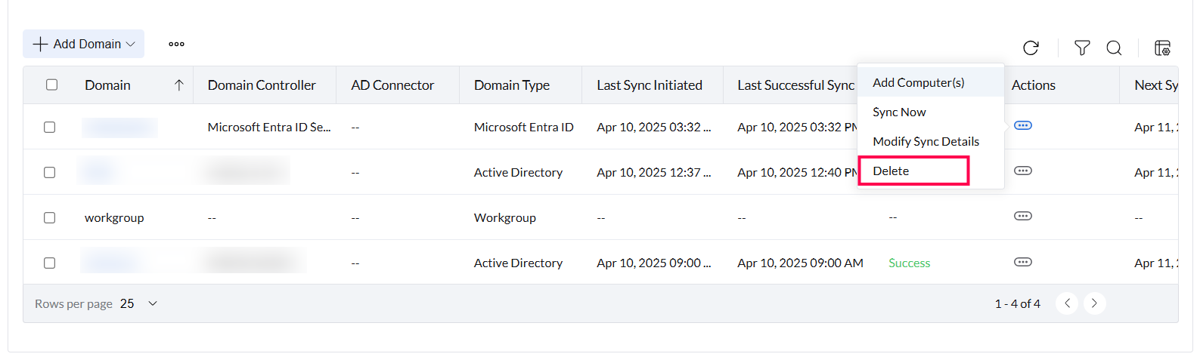Screen dimensions: 1200x360
Task: Click Add Computer(s) menu option
Action: (x=918, y=82)
